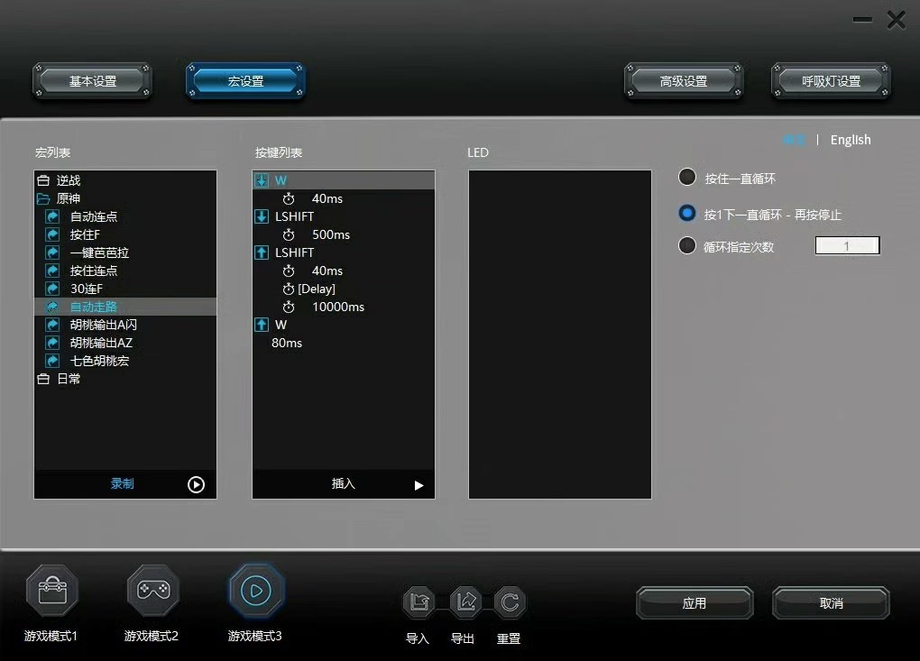Open the 呼吸灯设置 tab

coord(830,80)
